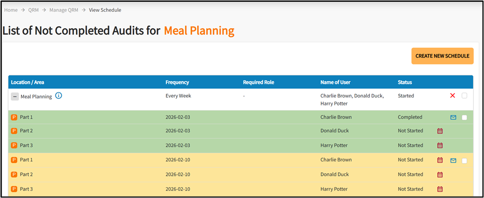Click the orange P badge of first Part 1
Image resolution: width=484 pixels, height=198 pixels.
pyautogui.click(x=14, y=117)
